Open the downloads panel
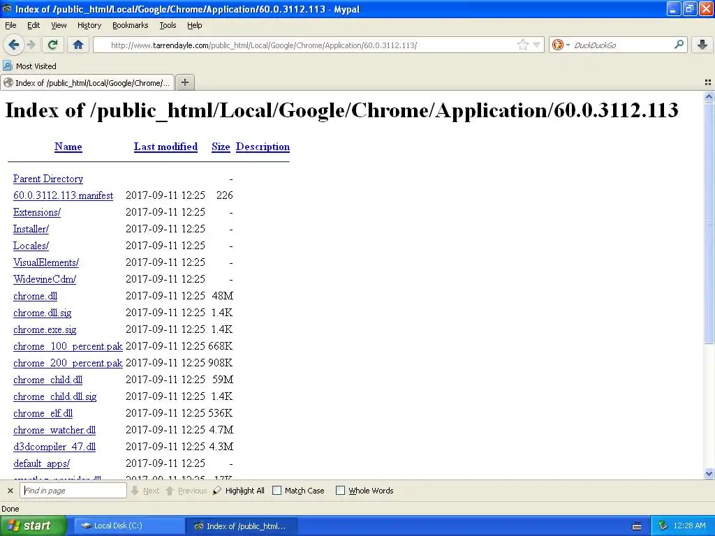This screenshot has width=715, height=536. pos(702,45)
